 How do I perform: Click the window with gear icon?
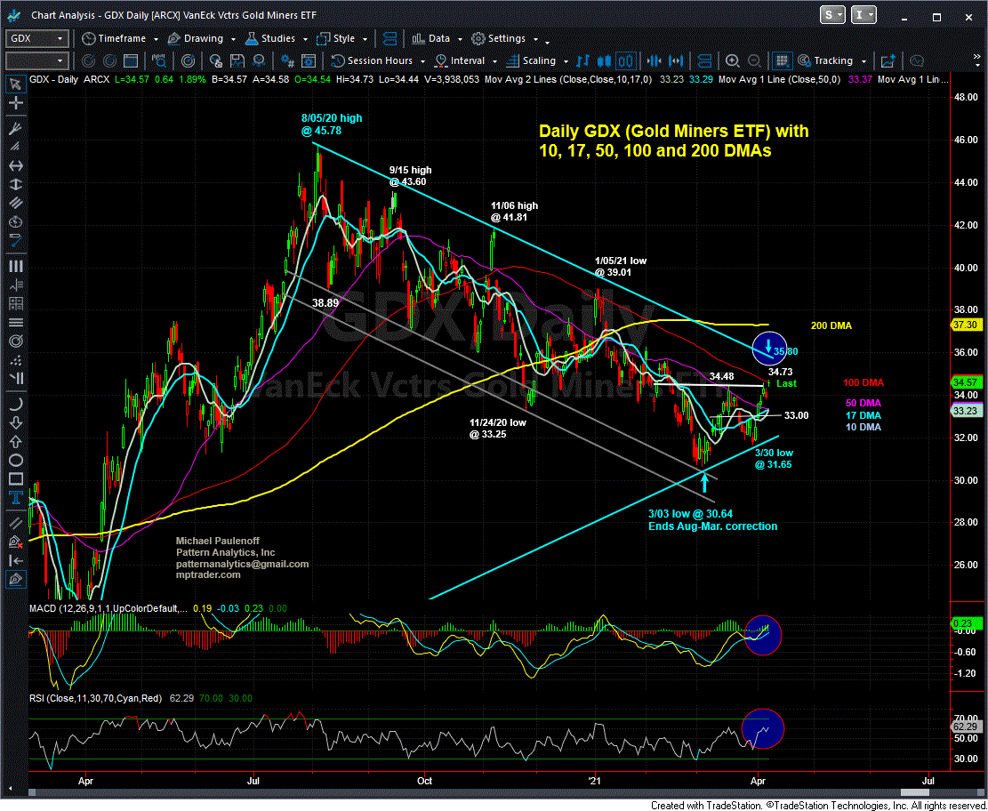coord(309,61)
